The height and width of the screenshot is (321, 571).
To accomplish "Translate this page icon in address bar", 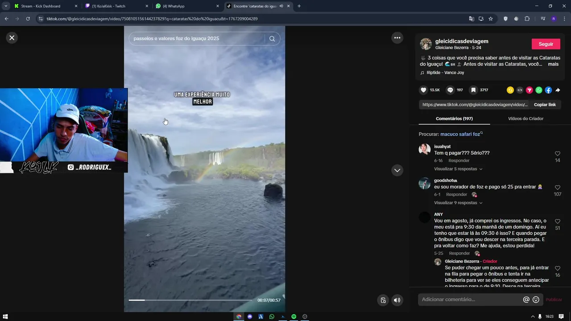I will pos(472,19).
